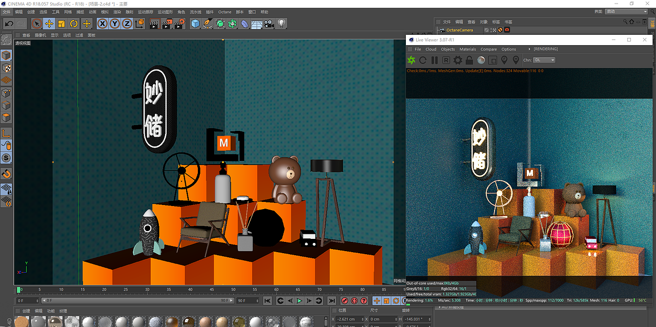Open the Chn: DL channel dropdown
Image resolution: width=656 pixels, height=327 pixels.
tap(544, 60)
